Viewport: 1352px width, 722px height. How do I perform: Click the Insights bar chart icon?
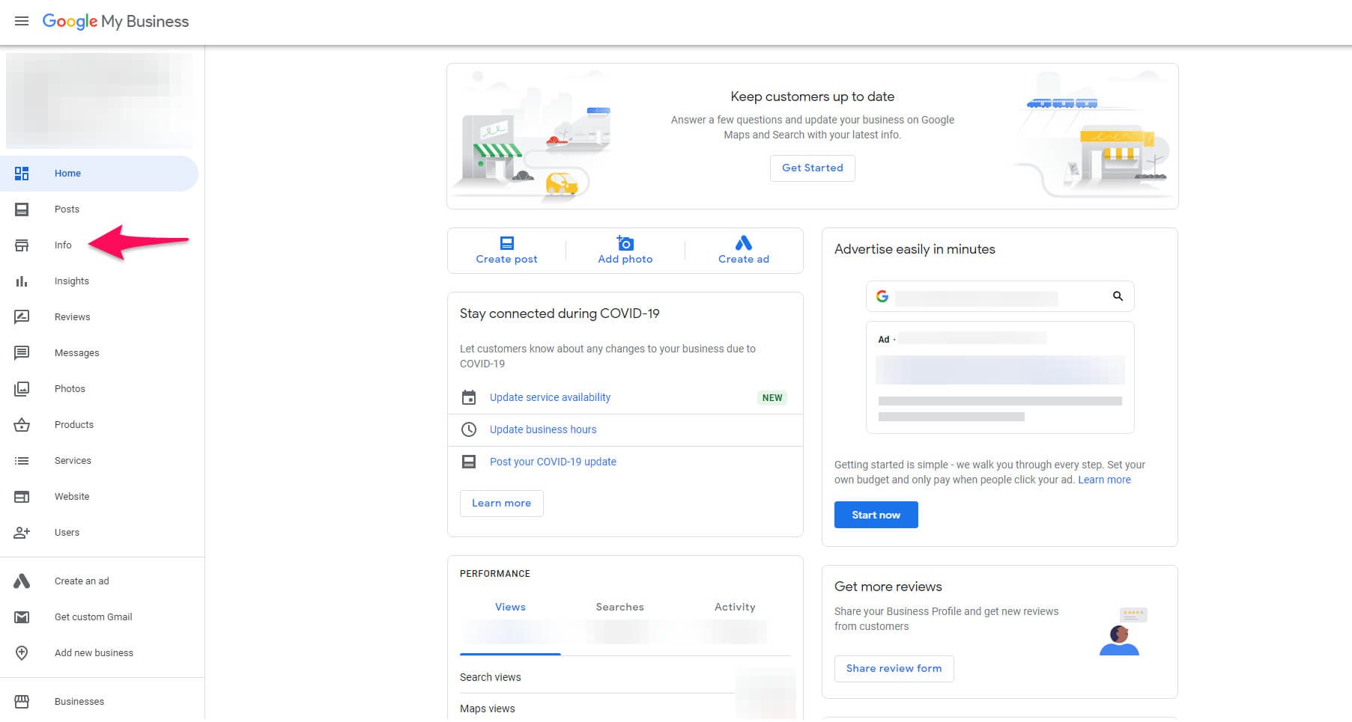tap(22, 281)
